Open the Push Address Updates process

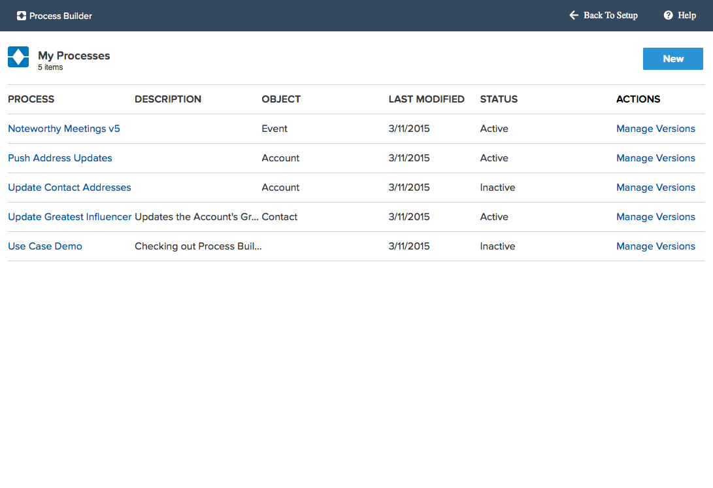[60, 158]
